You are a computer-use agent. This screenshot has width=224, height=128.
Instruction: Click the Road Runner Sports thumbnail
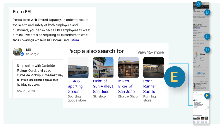[x=154, y=68]
